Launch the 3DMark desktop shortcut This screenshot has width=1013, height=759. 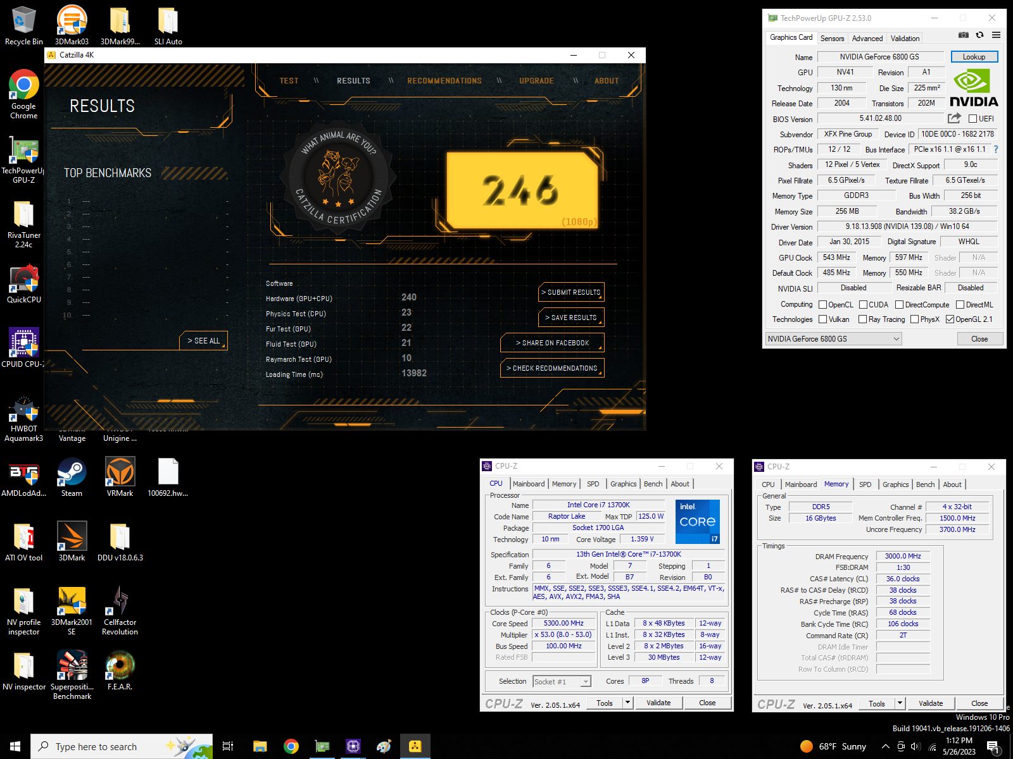tap(72, 541)
